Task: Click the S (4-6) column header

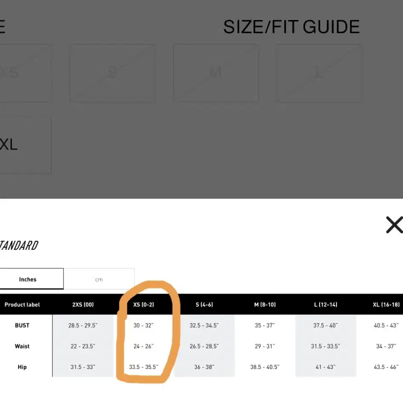Action: click(204, 305)
